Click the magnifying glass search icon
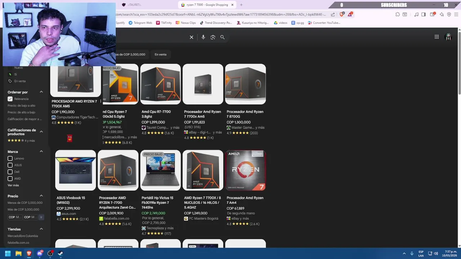This screenshot has height=259, width=461. point(222,37)
